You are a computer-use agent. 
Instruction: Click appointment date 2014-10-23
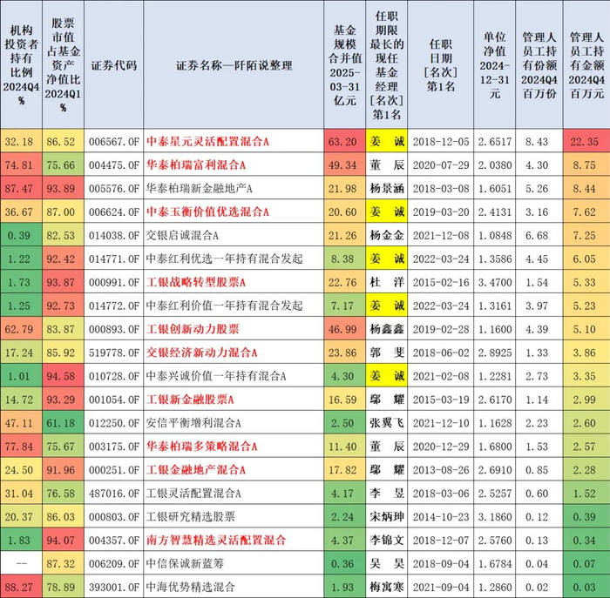[441, 517]
